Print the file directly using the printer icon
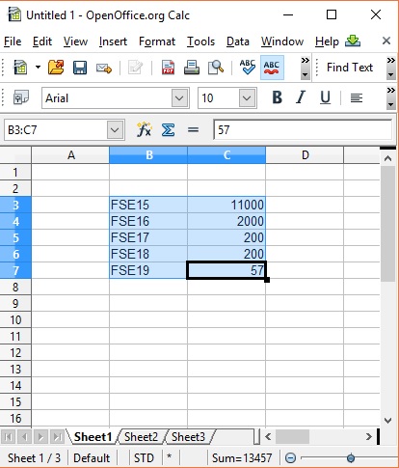Image resolution: width=399 pixels, height=468 pixels. [x=192, y=68]
